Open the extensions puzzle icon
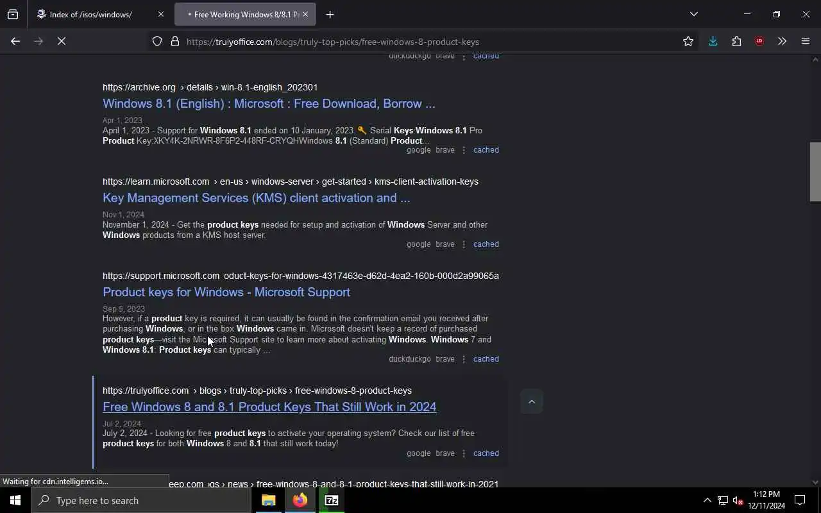Image resolution: width=821 pixels, height=513 pixels. (x=736, y=42)
